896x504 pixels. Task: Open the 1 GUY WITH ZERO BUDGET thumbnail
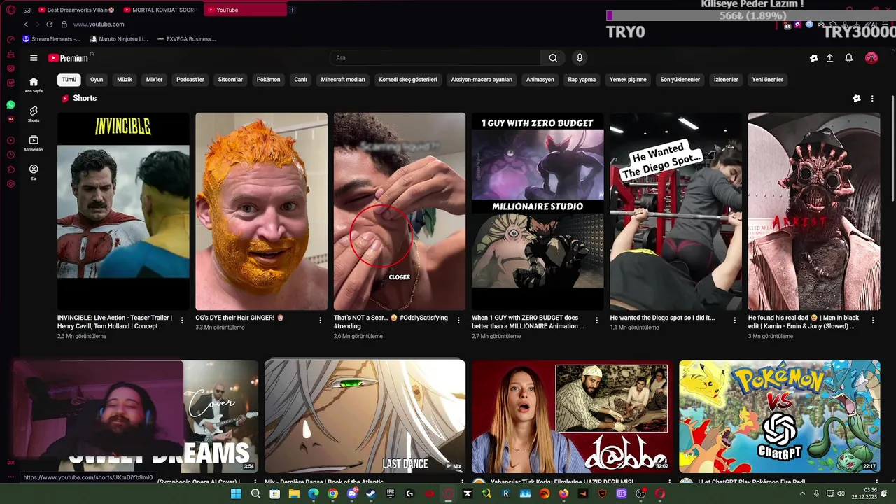tap(538, 211)
